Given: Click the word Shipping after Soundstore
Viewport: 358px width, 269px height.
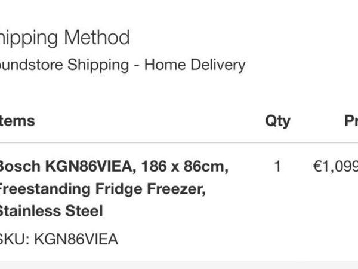Looking at the screenshot, I should pos(98,65).
